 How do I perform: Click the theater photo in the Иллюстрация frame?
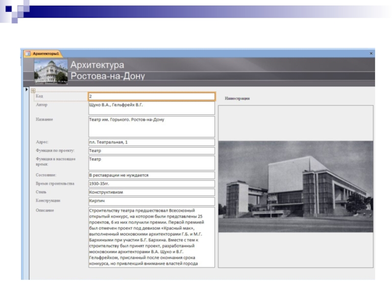[295, 187]
